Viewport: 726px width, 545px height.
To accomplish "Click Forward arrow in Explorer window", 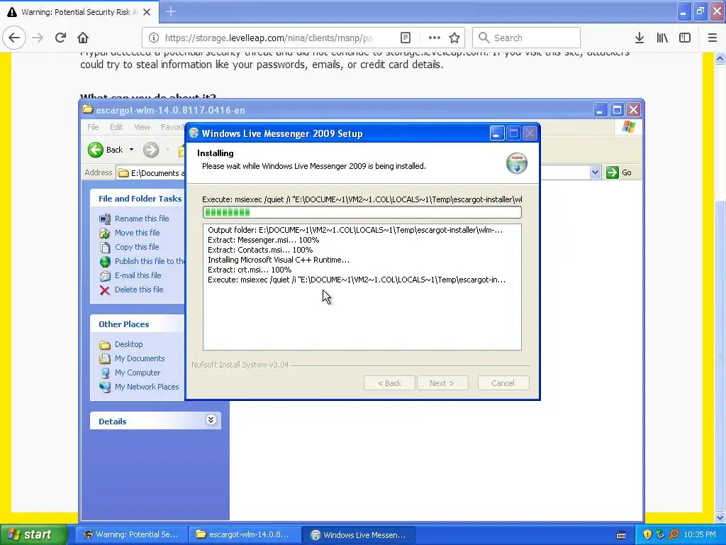I will click(x=151, y=150).
